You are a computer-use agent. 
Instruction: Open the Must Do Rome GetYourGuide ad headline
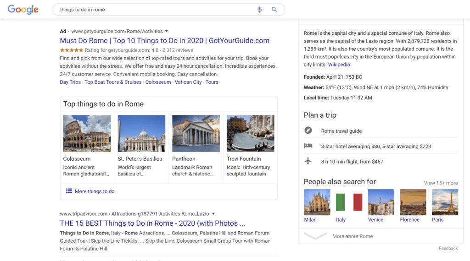[x=165, y=41]
